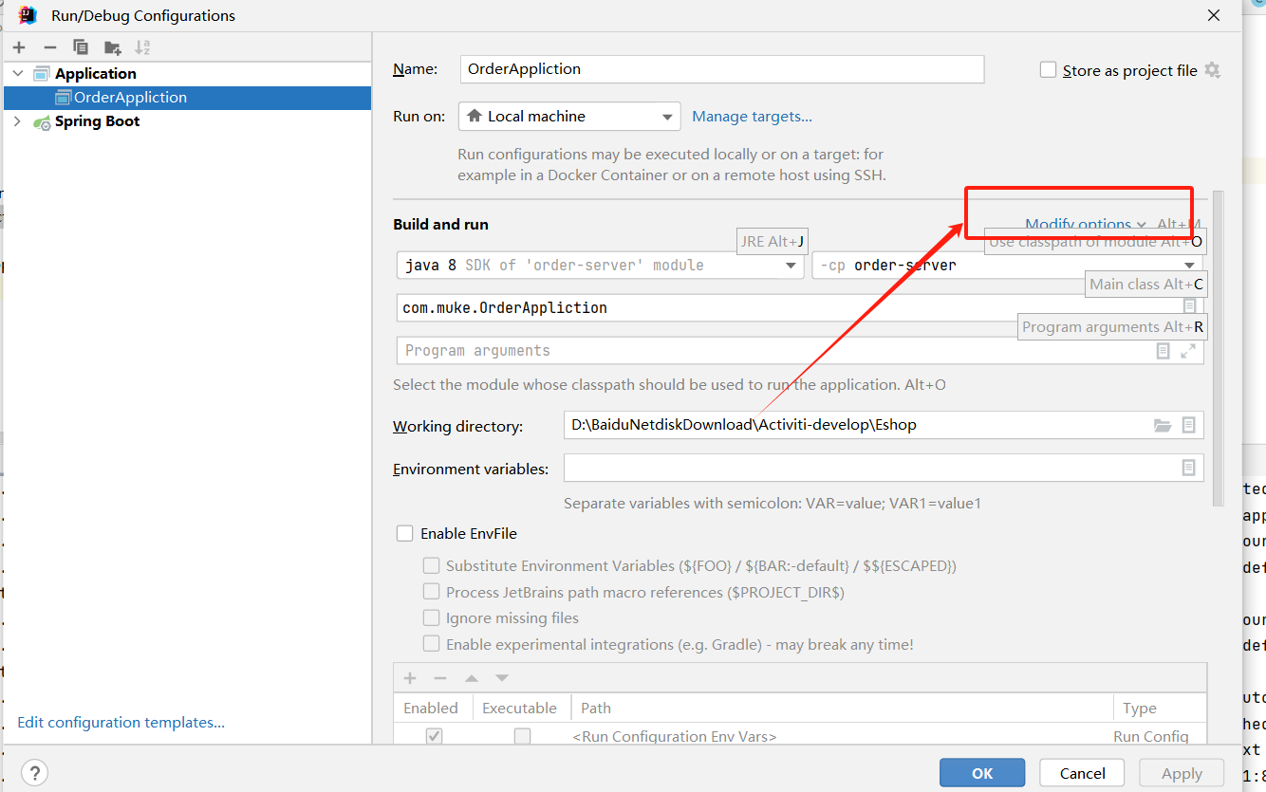Sort configurations alphabetically
The height and width of the screenshot is (792, 1266).
pos(142,47)
